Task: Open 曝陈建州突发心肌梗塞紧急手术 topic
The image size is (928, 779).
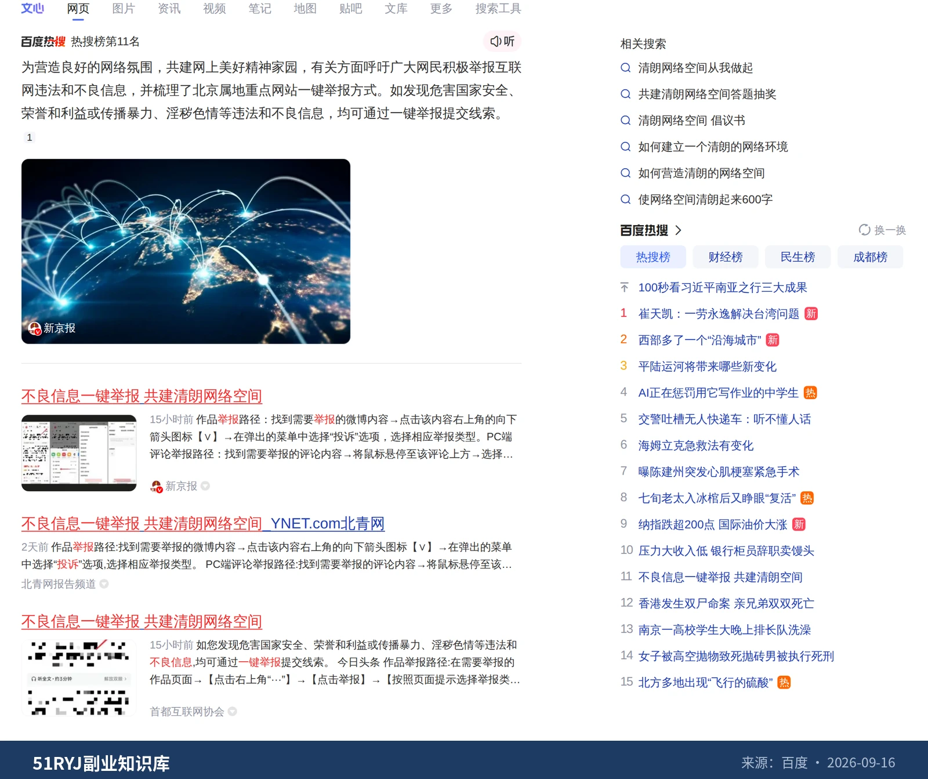Action: click(x=719, y=472)
